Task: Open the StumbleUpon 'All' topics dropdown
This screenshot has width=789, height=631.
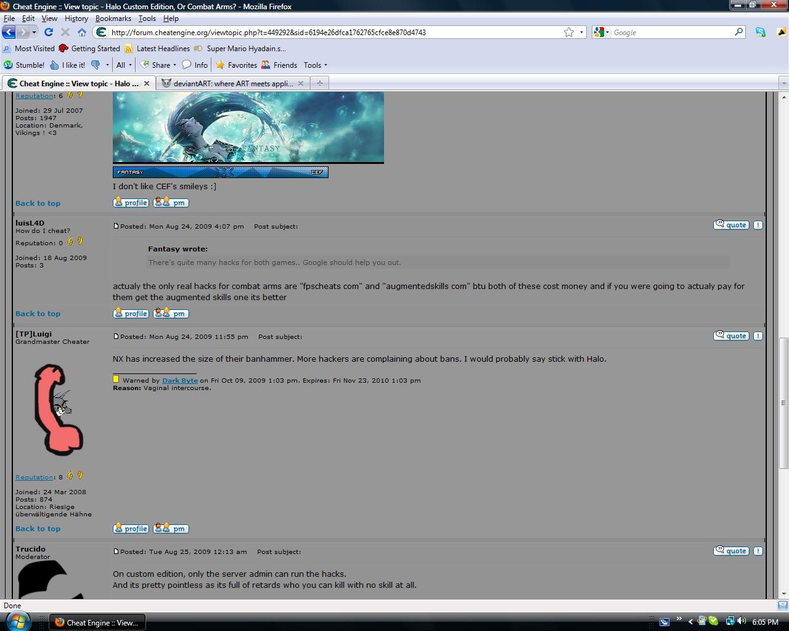Action: click(124, 65)
